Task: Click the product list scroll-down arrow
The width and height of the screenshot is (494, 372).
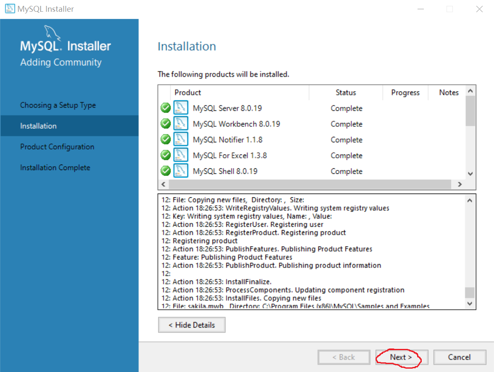Action: click(x=470, y=174)
